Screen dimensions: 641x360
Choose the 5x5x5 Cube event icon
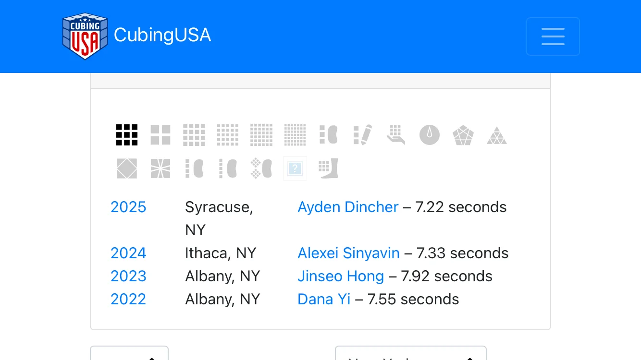(228, 135)
